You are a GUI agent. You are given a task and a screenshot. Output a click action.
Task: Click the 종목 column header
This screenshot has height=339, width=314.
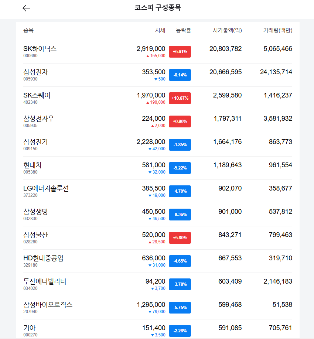pos(28,30)
